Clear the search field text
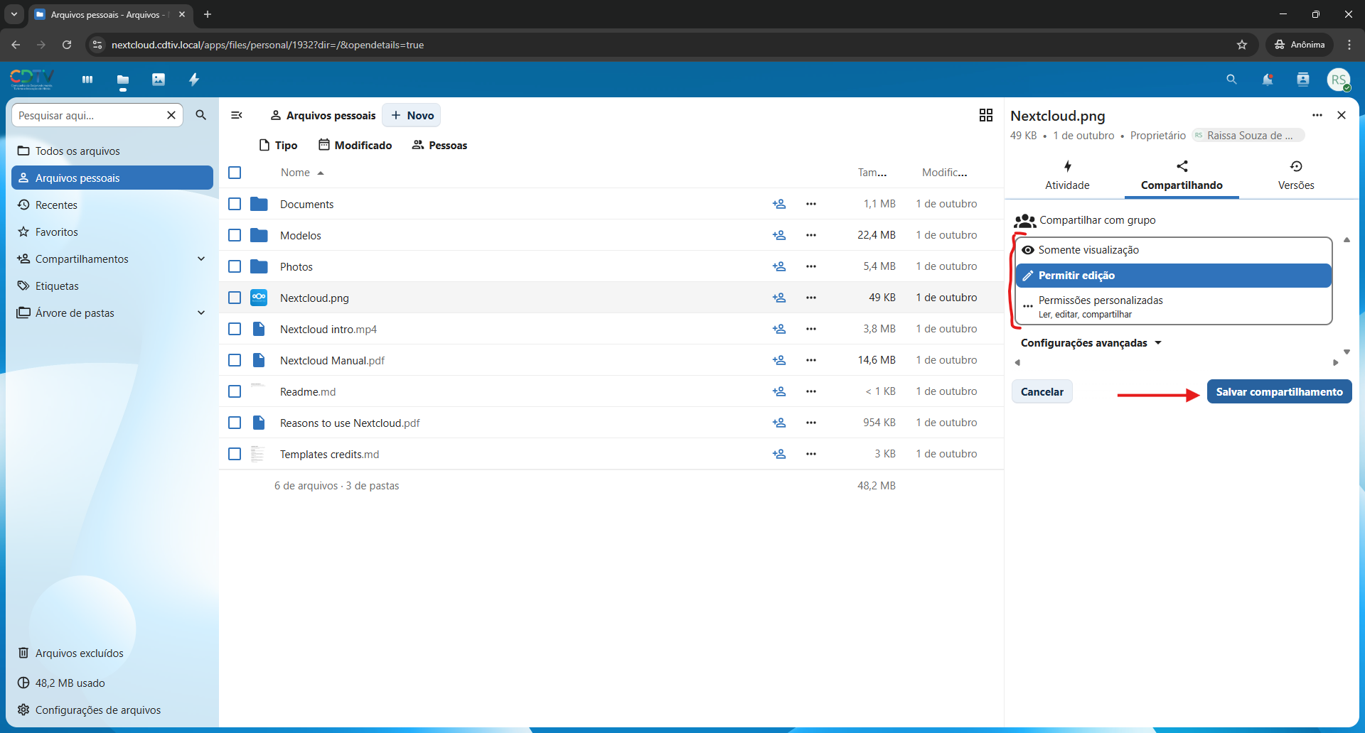This screenshot has height=733, width=1365. (171, 115)
